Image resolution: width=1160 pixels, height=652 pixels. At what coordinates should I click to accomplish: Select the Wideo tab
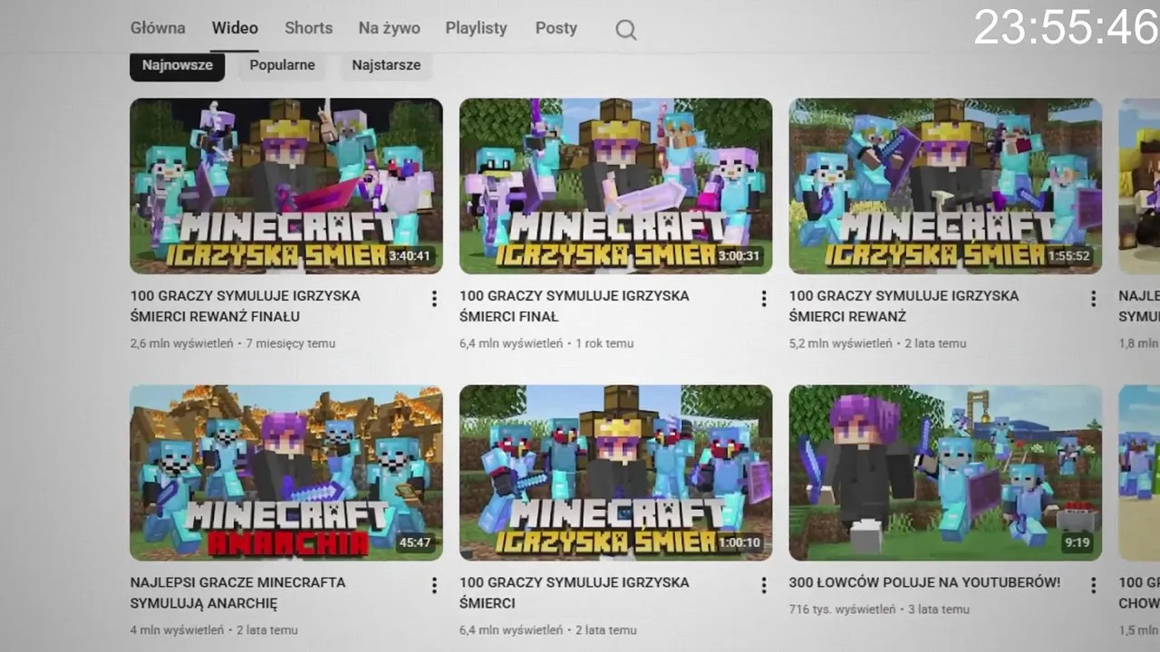[235, 28]
